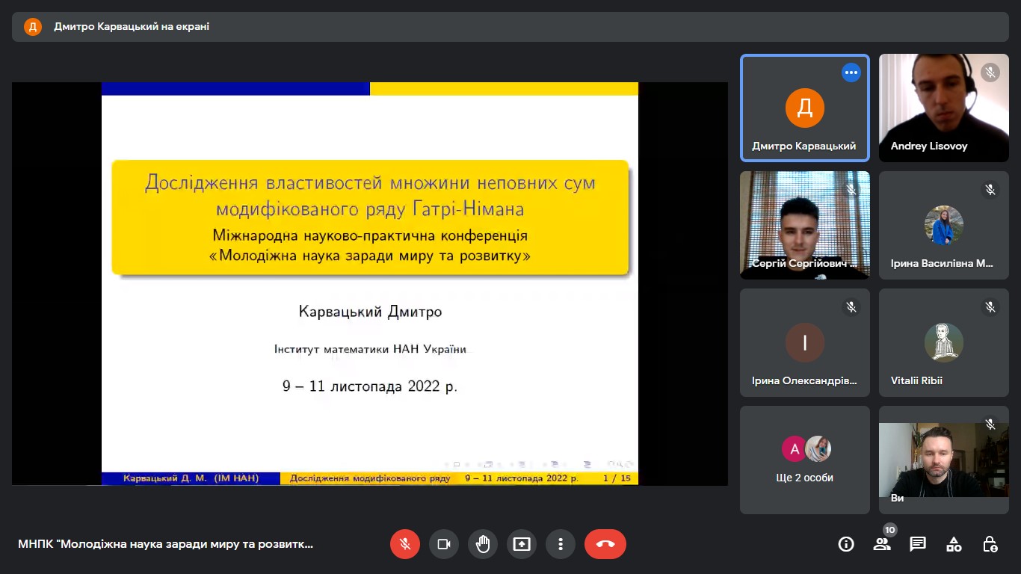
Task: Click slide footer Карвацький Д. М. (ІМ НАН)
Action: [191, 478]
